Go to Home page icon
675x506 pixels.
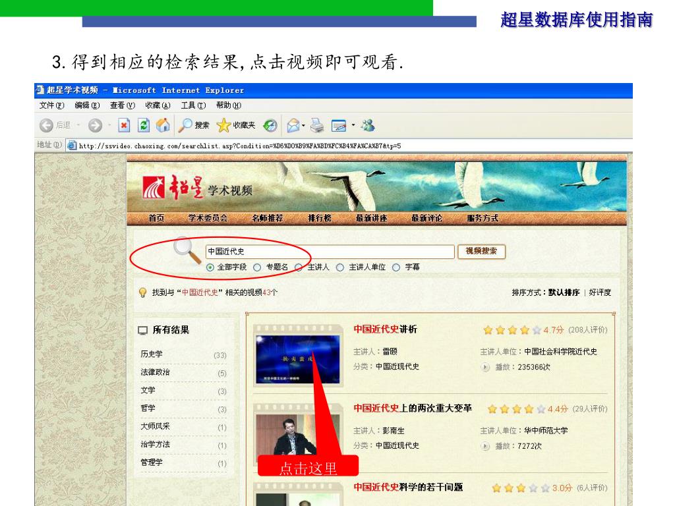click(163, 125)
